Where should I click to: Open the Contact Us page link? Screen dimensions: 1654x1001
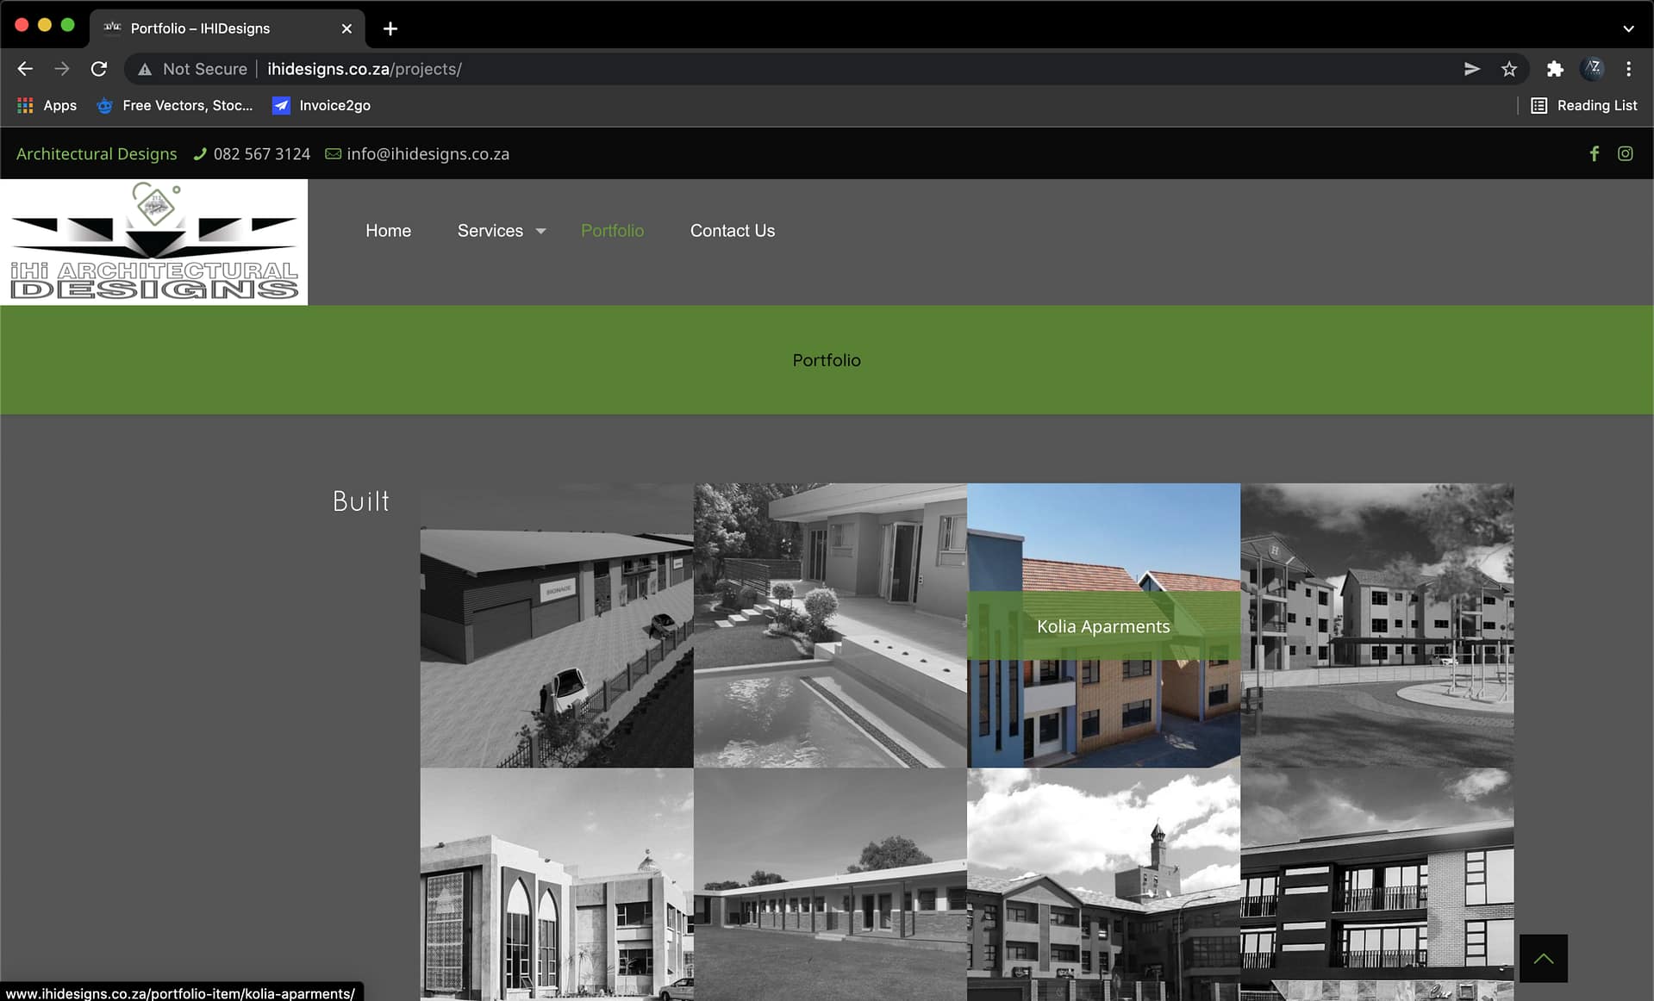732,231
